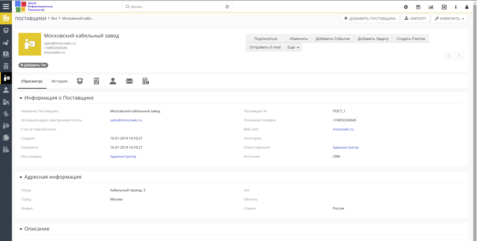Open the sales@moscowkz.ru email link
477x241 pixels.
click(126, 120)
